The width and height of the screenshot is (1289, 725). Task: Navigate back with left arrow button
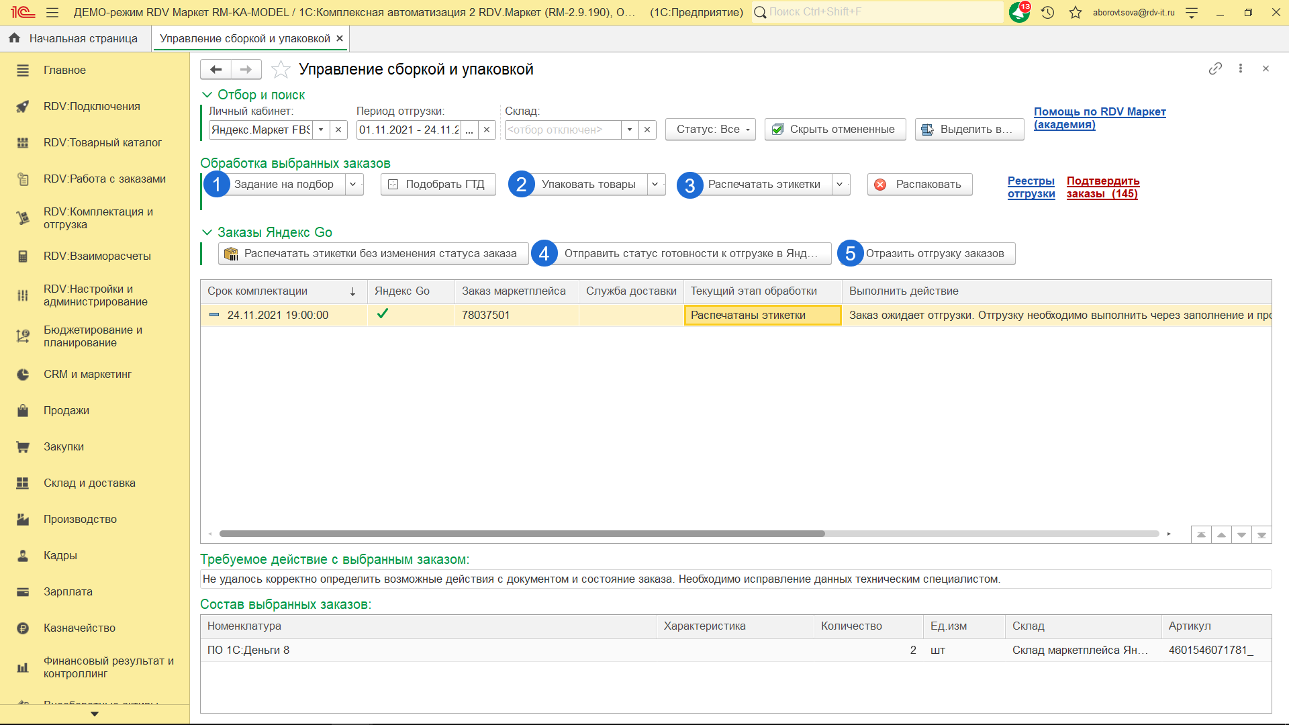[216, 69]
